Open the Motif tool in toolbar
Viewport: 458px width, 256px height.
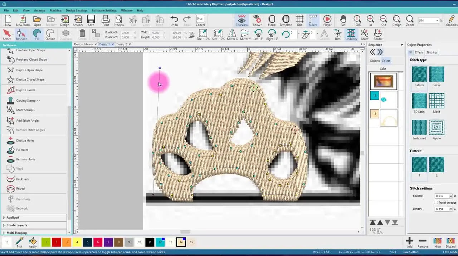(x=365, y=35)
